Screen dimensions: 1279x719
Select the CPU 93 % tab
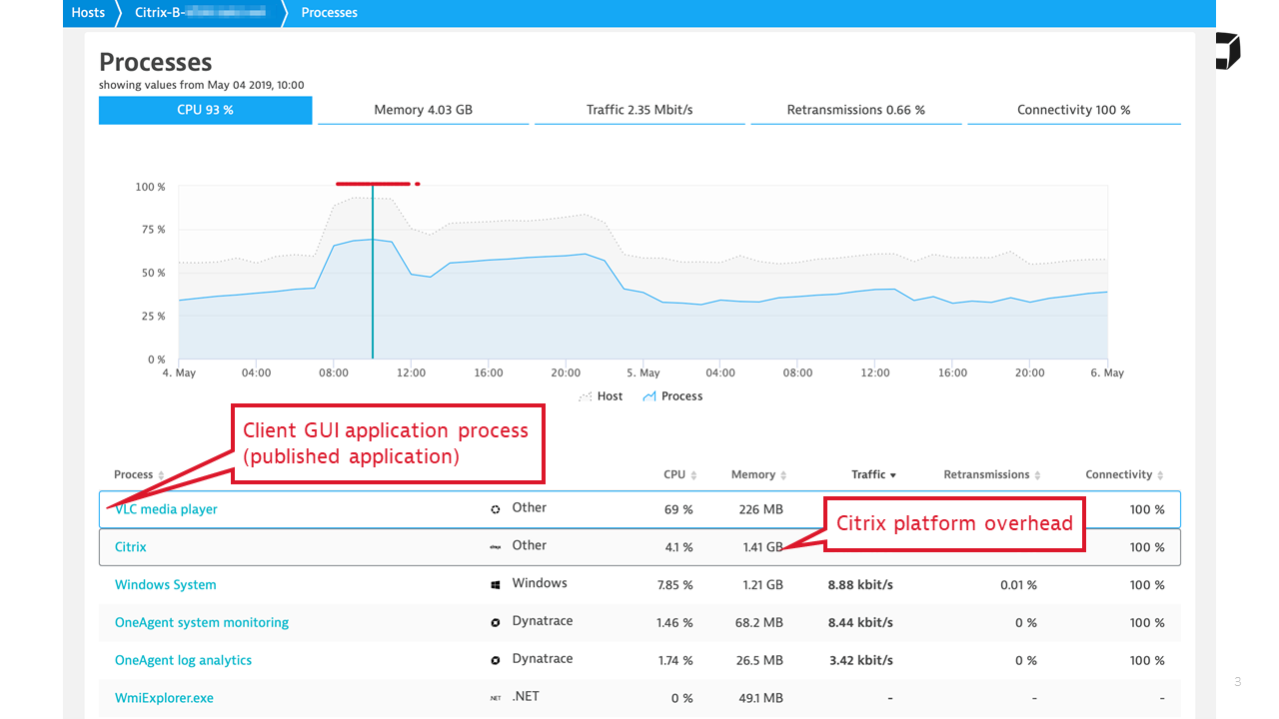point(205,110)
